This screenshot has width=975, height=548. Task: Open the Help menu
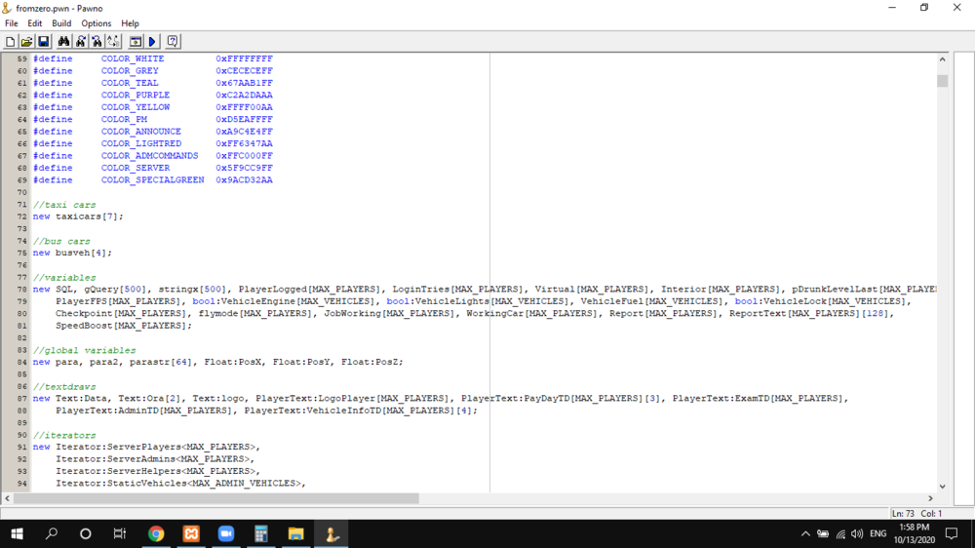(130, 23)
